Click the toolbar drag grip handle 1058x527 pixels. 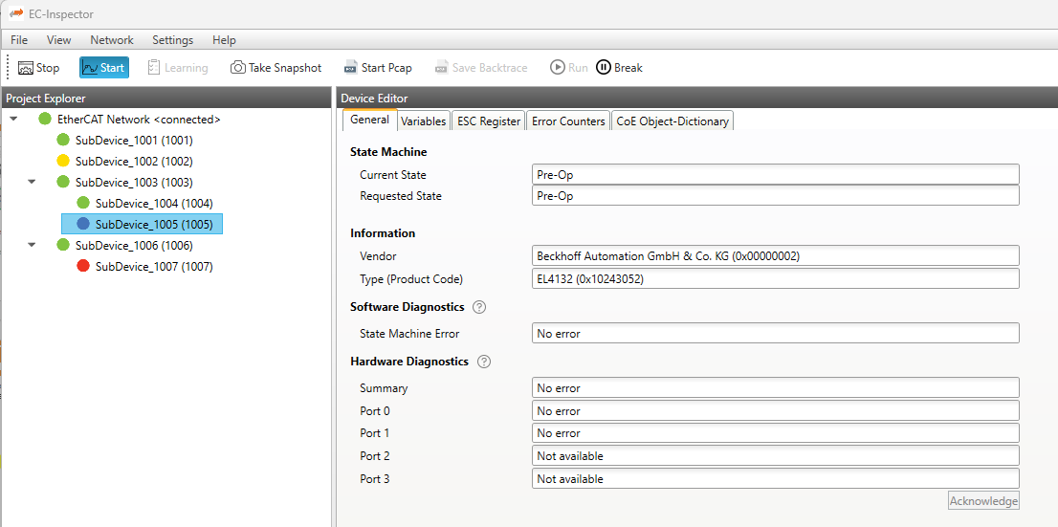(8, 68)
